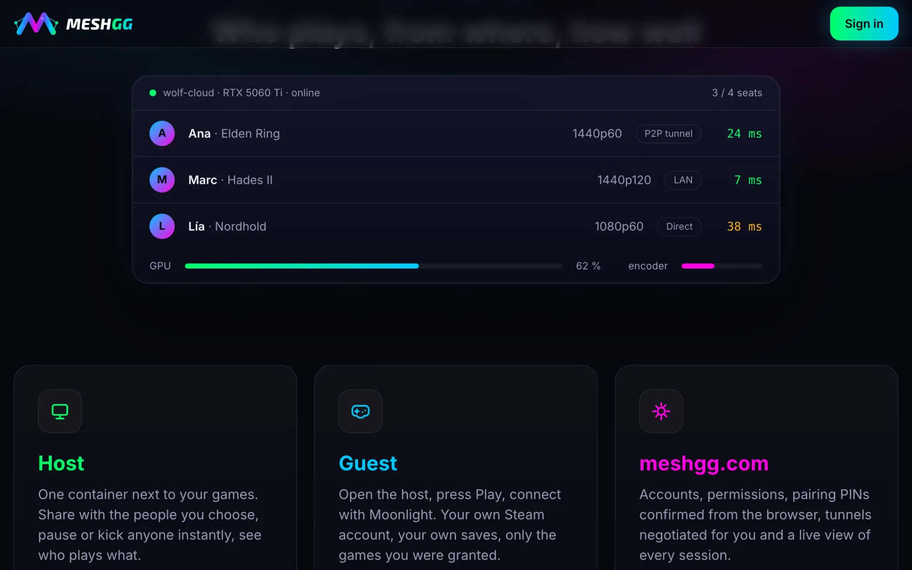Click Lía's avatar circle
Screen dimensions: 912x570
pyautogui.click(x=162, y=226)
